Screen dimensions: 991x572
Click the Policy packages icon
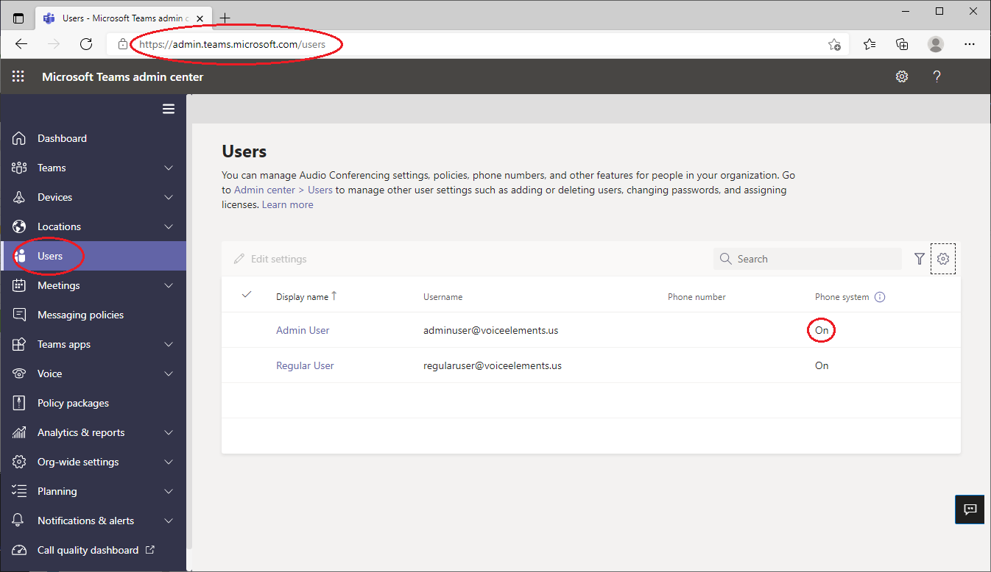coord(19,403)
